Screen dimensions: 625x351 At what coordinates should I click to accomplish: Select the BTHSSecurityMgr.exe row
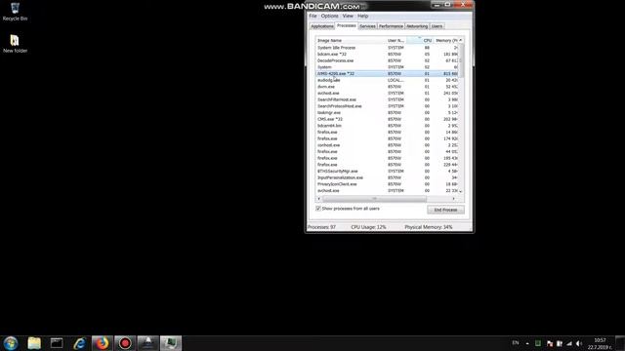[x=387, y=172]
